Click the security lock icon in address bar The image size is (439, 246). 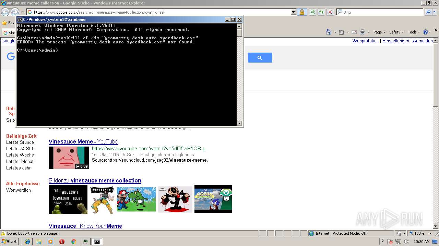(302, 12)
